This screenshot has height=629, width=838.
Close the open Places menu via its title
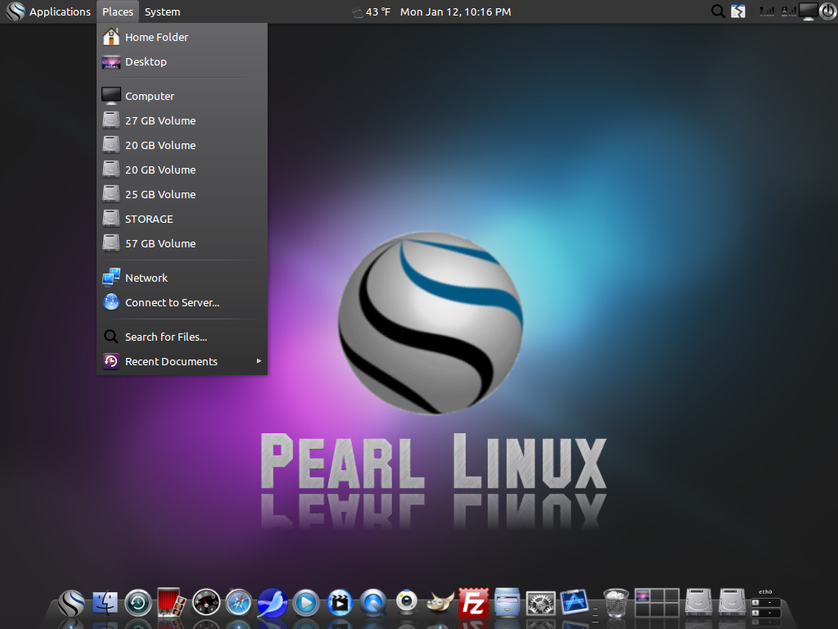(118, 11)
